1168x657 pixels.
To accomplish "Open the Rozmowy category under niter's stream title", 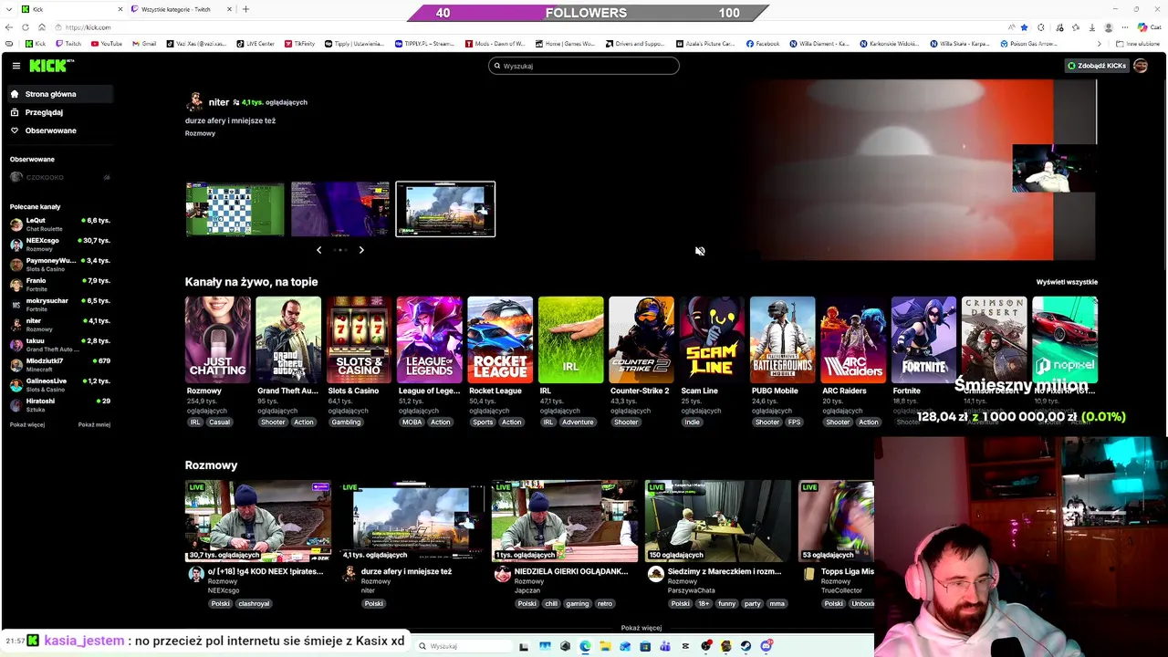I will (x=200, y=133).
